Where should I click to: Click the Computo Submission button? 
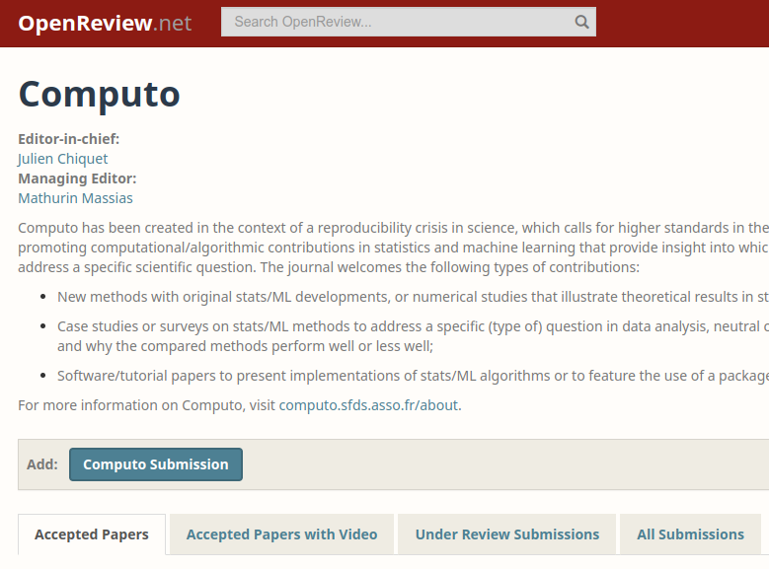tap(155, 464)
